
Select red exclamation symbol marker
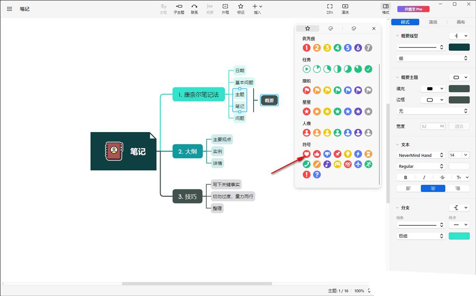click(x=307, y=175)
